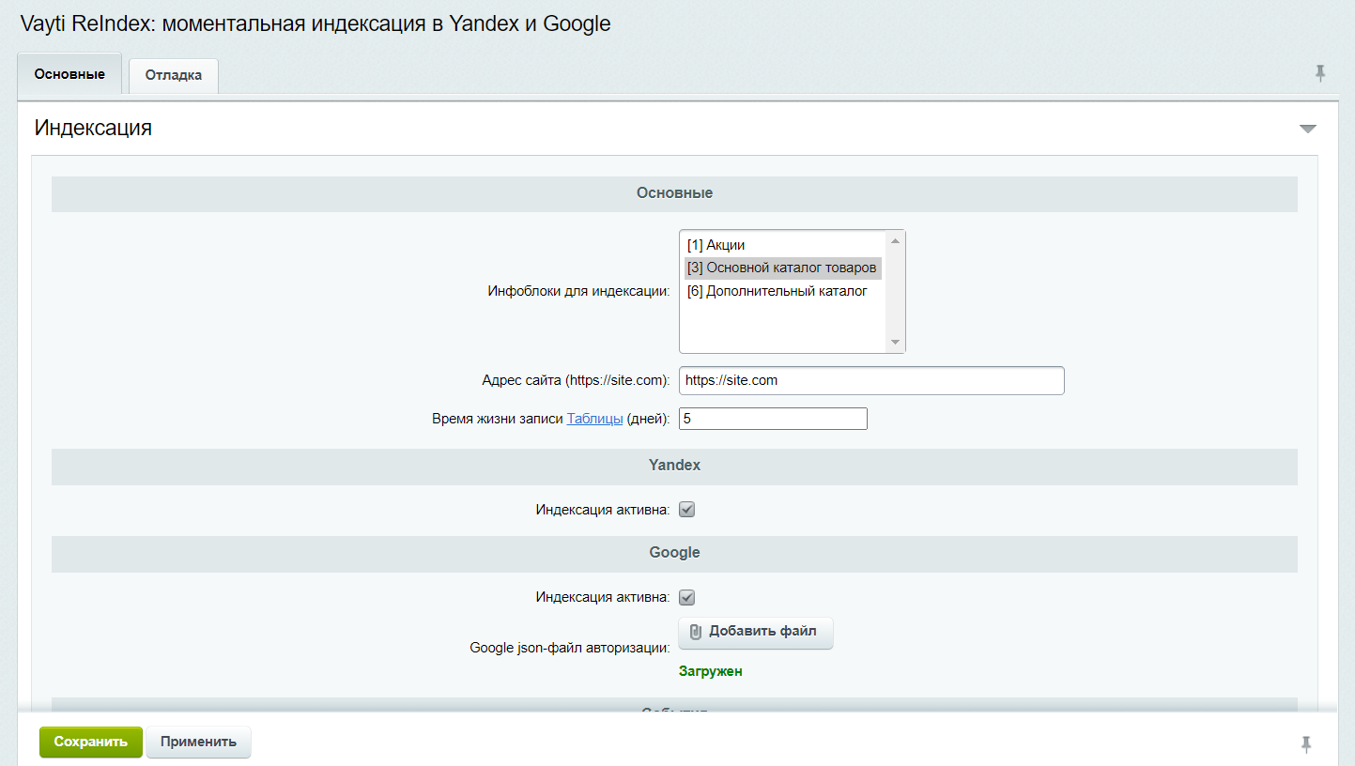Choose [6] Дополнительный каталог in the list

pyautogui.click(x=777, y=291)
